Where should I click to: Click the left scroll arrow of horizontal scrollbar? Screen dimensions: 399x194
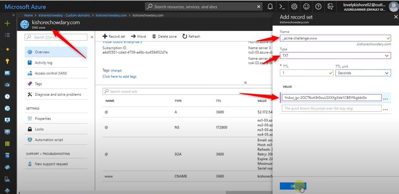point(19,193)
